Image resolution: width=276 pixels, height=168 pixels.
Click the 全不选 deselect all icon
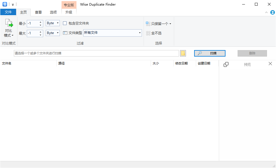pyautogui.click(x=148, y=33)
